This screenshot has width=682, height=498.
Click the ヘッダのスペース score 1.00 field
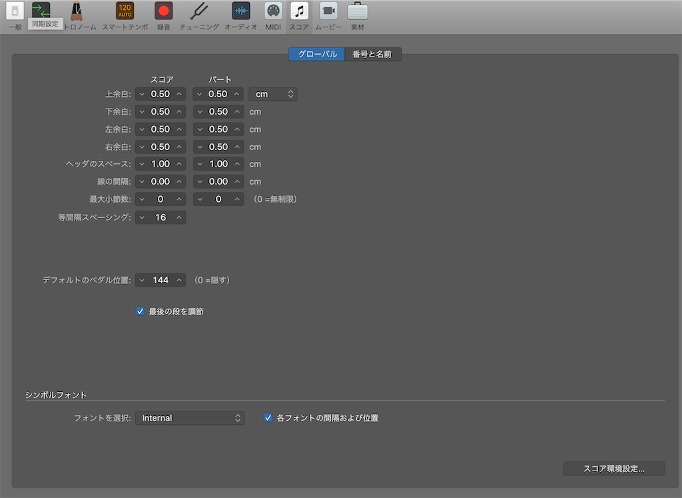coord(160,164)
